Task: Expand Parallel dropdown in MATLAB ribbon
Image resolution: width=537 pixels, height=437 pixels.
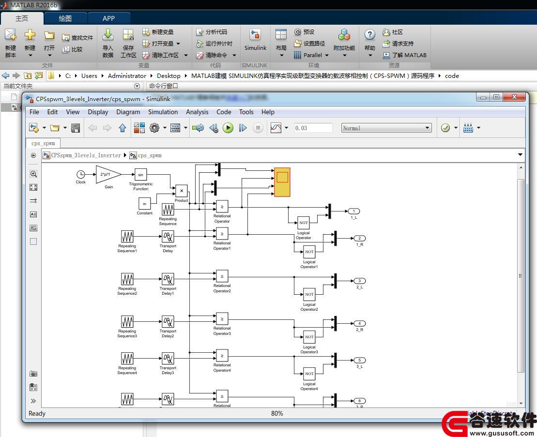Action: [327, 55]
